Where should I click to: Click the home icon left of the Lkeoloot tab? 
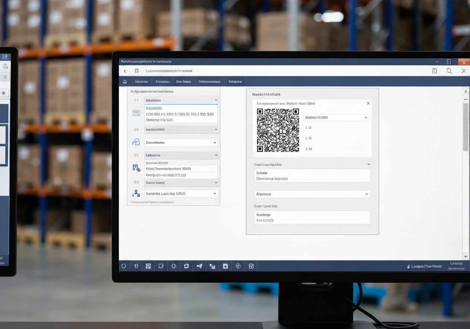click(x=125, y=82)
